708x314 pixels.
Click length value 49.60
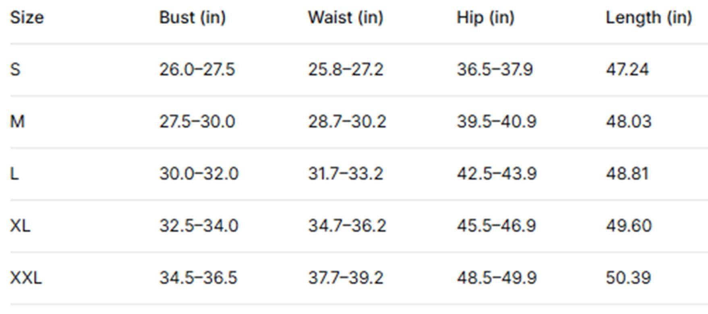(629, 226)
